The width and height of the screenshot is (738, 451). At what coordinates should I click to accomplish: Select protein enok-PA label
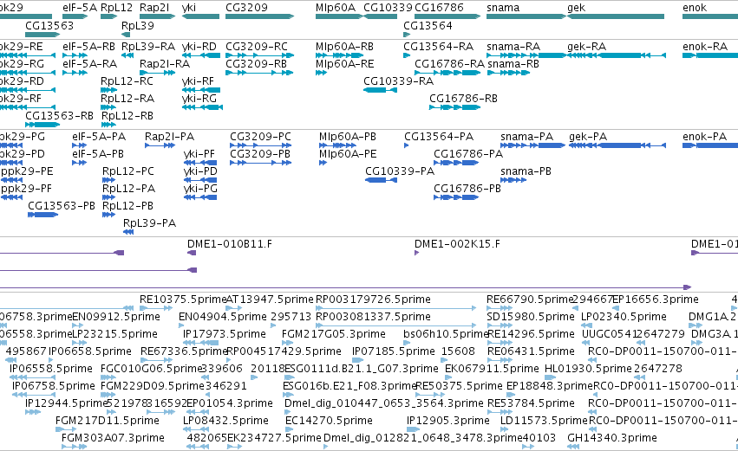pyautogui.click(x=704, y=137)
